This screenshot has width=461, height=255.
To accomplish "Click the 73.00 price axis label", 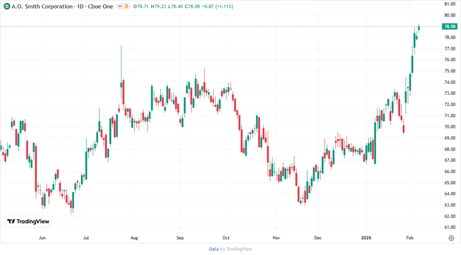I will tap(450, 93).
